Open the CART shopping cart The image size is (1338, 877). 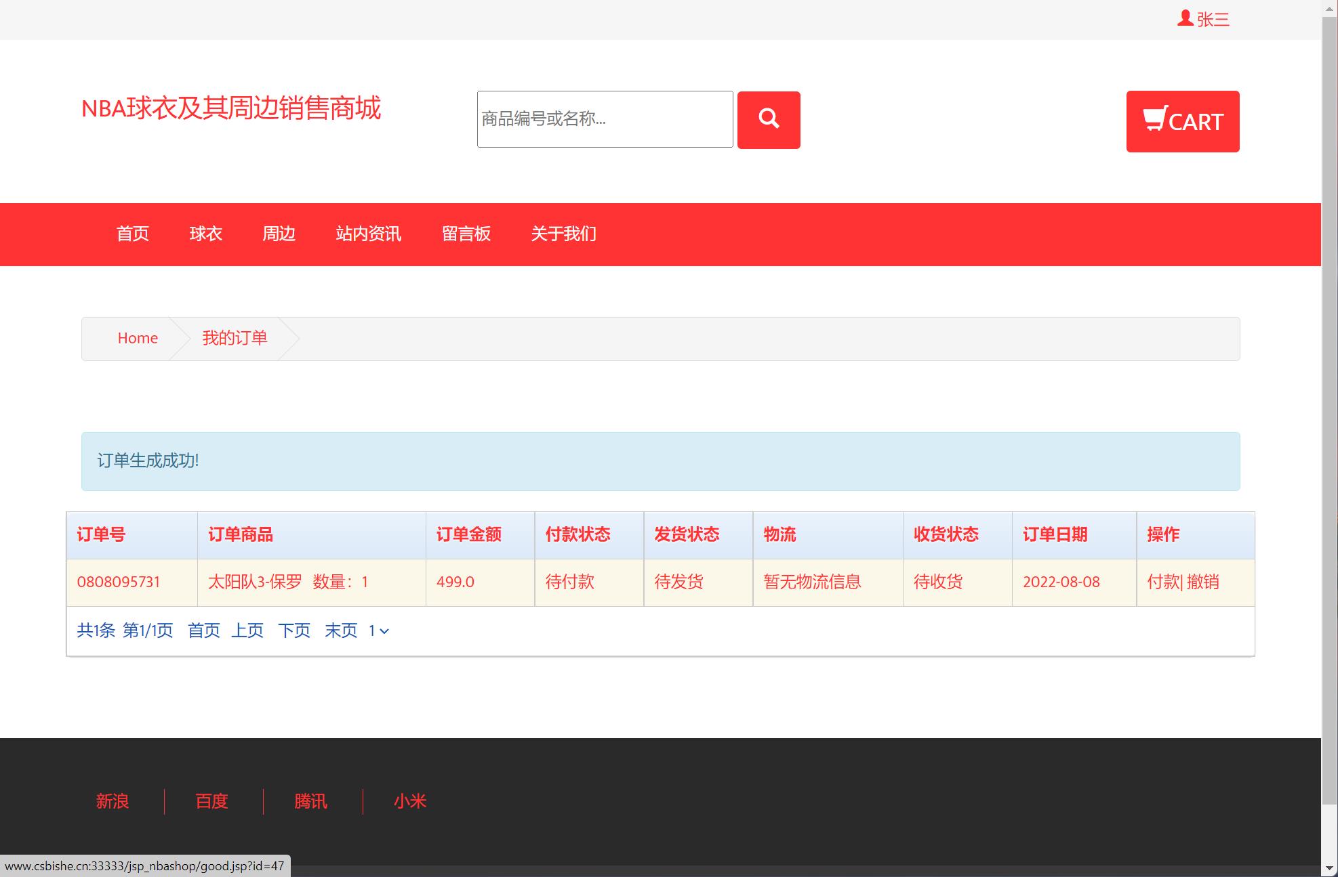click(x=1183, y=122)
